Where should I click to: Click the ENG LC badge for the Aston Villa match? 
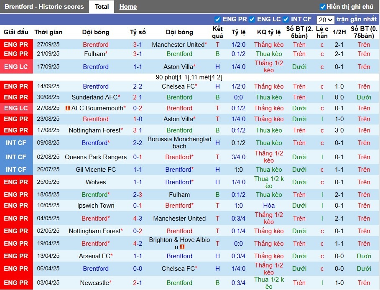[x=16, y=66]
